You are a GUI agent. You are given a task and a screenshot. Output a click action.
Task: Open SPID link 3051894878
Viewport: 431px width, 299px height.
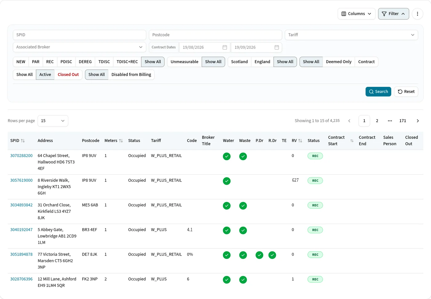pyautogui.click(x=21, y=254)
